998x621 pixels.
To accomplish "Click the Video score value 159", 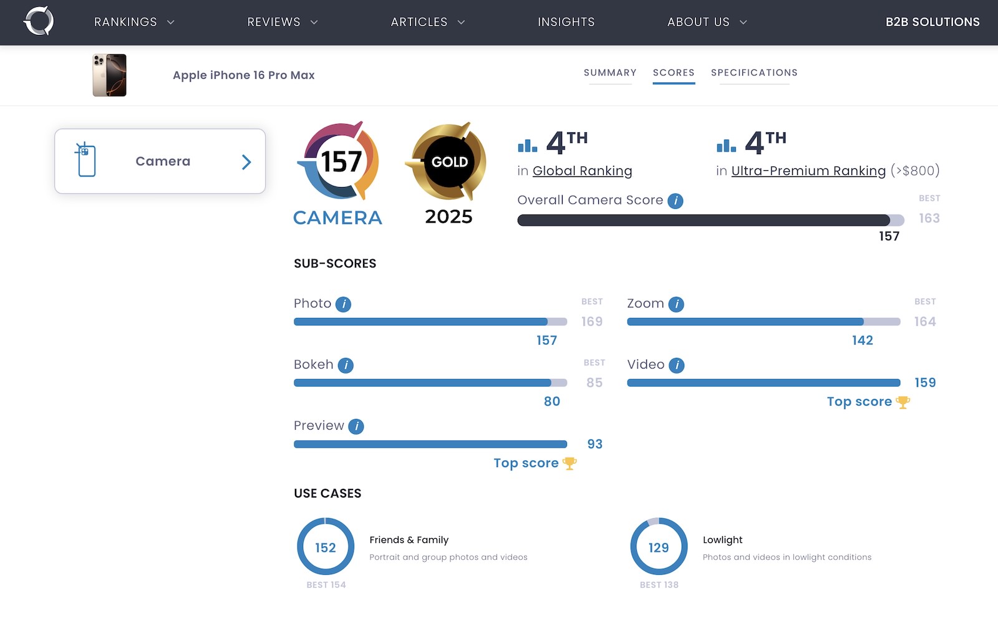I will pos(925,383).
